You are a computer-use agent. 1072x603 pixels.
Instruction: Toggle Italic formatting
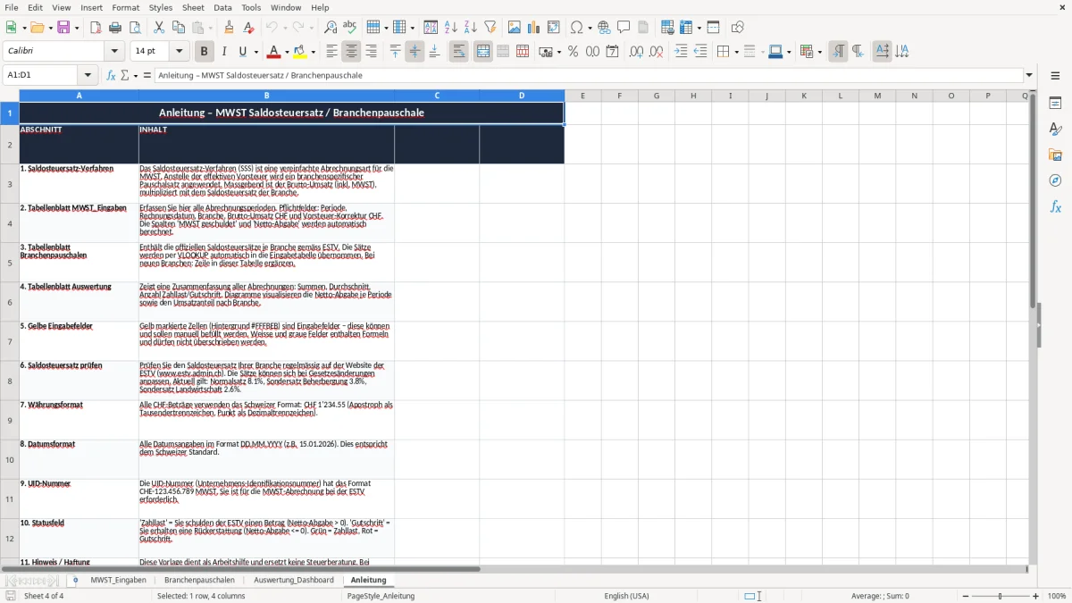224,52
